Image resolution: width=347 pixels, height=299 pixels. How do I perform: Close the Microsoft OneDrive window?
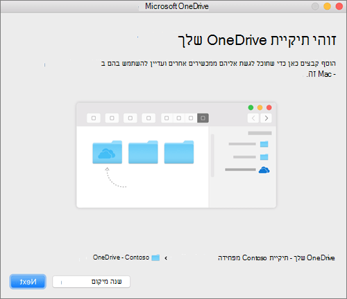[x=339, y=6]
